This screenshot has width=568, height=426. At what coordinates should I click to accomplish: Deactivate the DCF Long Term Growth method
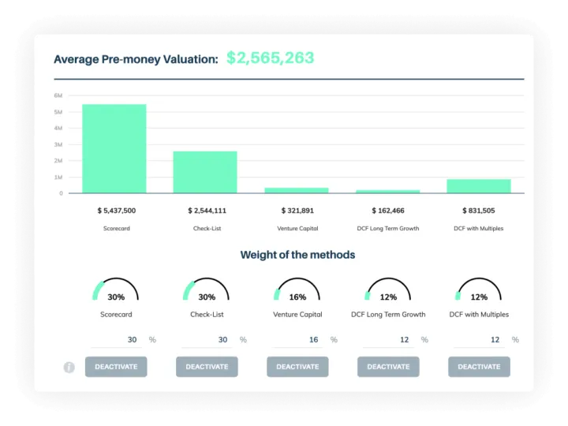pos(388,367)
